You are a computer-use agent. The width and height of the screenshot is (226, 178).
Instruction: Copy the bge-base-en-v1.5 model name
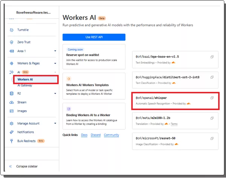point(212,57)
